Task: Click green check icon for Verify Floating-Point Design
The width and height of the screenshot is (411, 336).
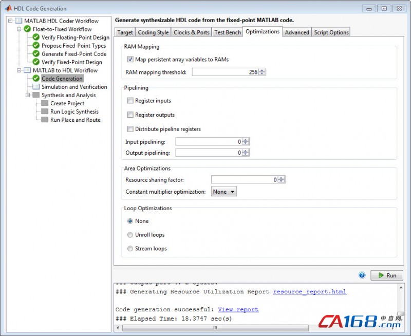Action: [x=36, y=38]
